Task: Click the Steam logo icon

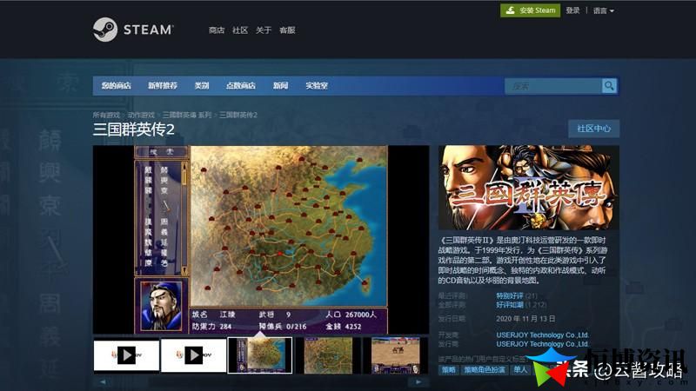Action: pos(105,30)
